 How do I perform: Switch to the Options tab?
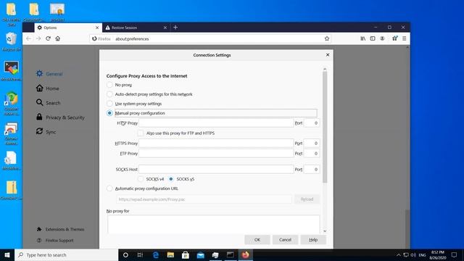(68, 28)
